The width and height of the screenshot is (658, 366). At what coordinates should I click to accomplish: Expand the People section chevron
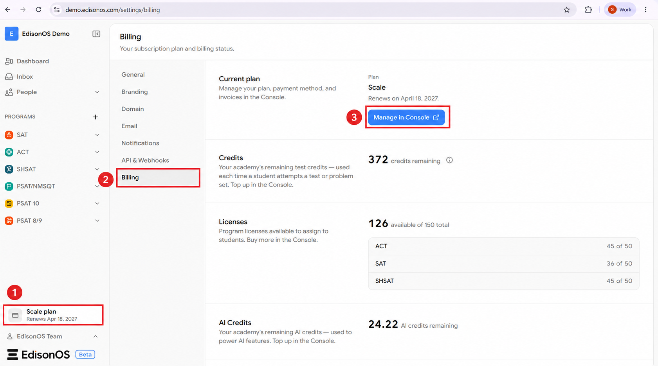click(x=97, y=92)
